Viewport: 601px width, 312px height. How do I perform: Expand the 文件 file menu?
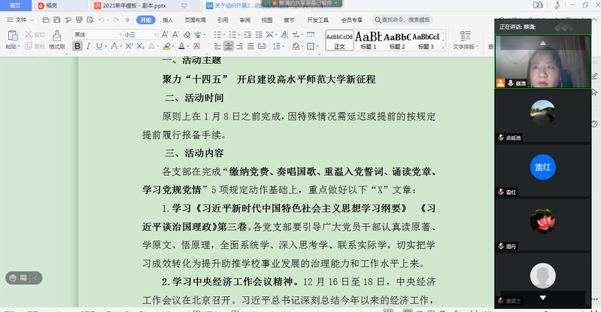[20, 20]
